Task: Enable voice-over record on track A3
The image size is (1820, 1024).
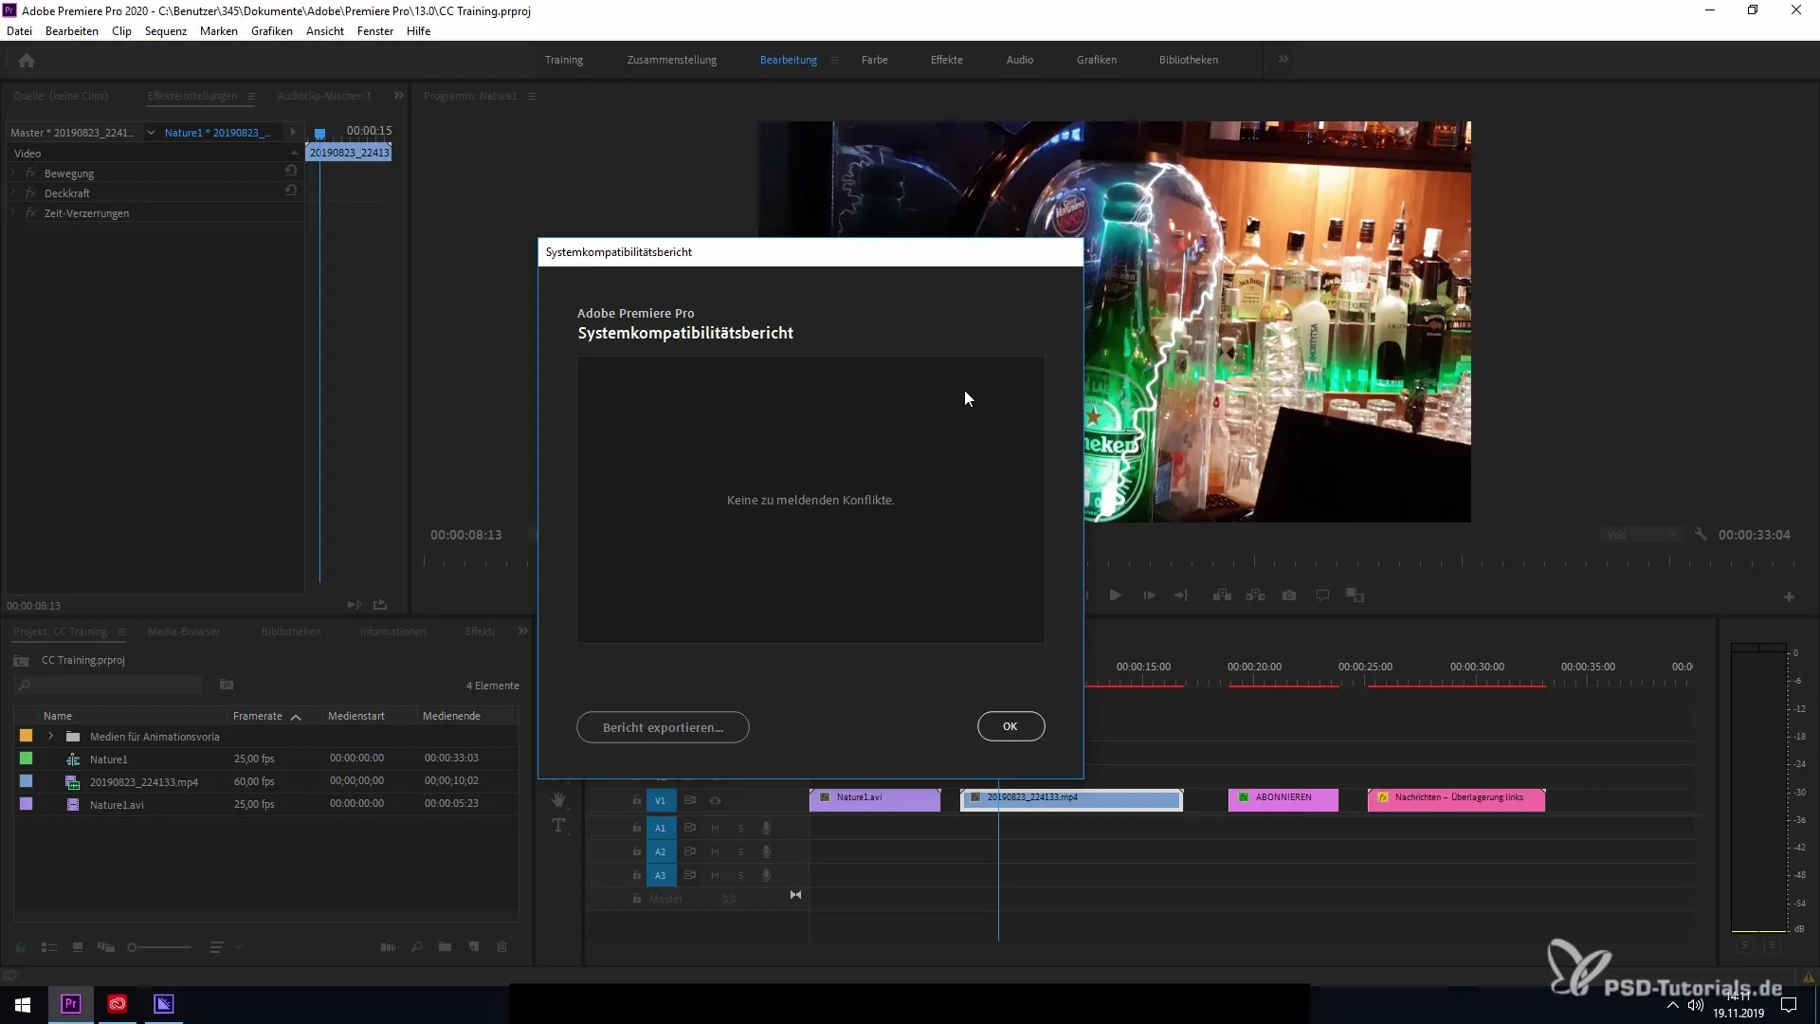Action: point(766,875)
